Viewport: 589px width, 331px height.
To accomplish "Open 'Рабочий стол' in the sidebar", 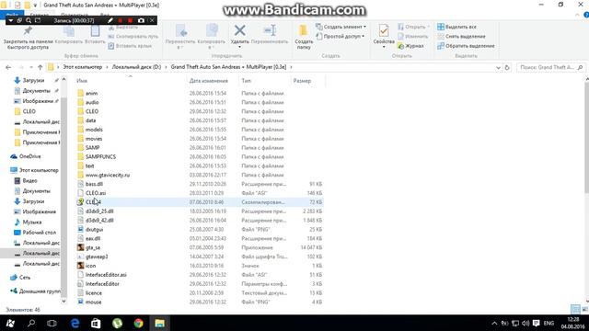I will pos(39,233).
